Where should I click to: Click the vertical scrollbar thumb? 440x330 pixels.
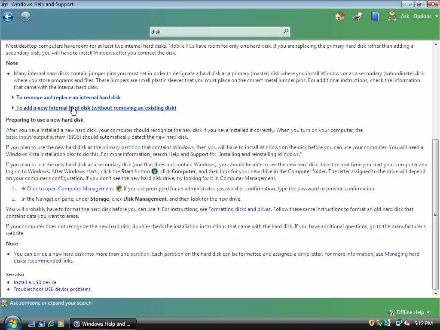coord(435,214)
